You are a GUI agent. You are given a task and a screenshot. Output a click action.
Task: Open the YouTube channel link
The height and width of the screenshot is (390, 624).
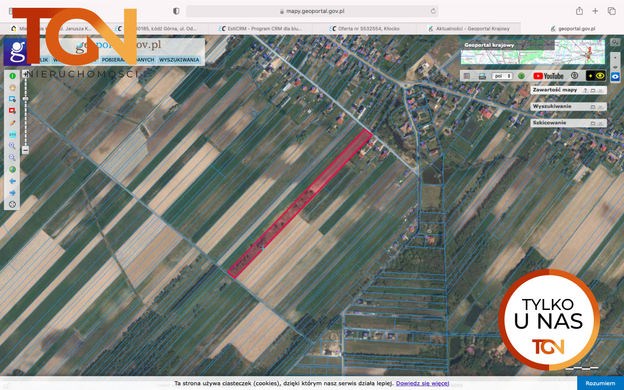point(549,76)
